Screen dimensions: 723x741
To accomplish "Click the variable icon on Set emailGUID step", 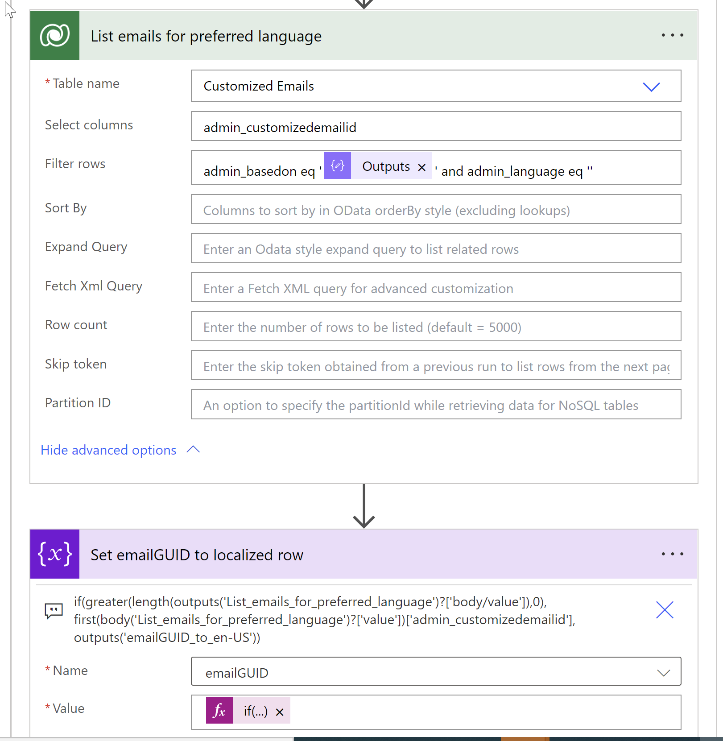I will [x=54, y=554].
